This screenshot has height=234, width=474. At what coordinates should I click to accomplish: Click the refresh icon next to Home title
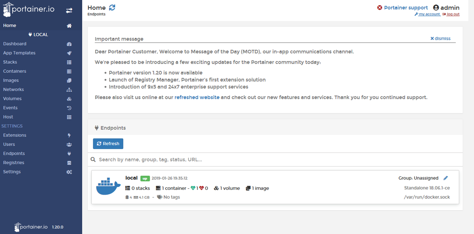coord(112,7)
